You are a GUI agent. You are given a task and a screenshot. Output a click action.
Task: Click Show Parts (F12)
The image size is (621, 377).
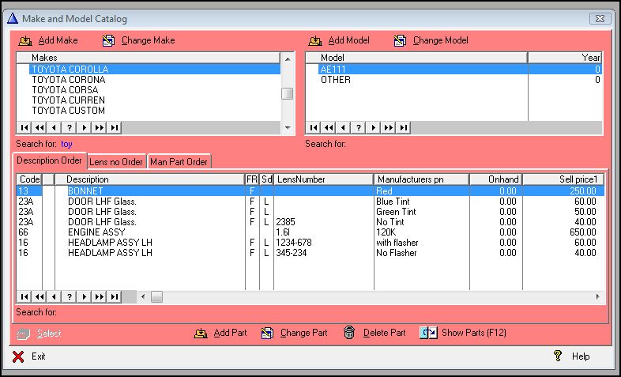click(463, 333)
